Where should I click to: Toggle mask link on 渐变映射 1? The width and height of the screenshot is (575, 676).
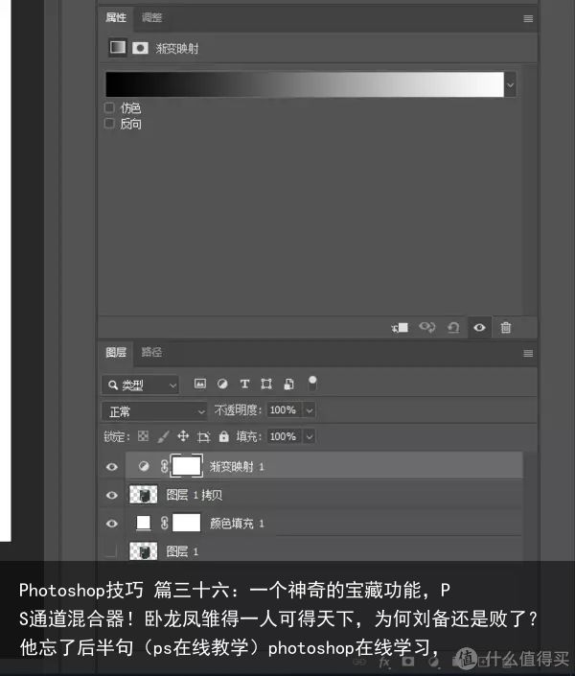[164, 466]
